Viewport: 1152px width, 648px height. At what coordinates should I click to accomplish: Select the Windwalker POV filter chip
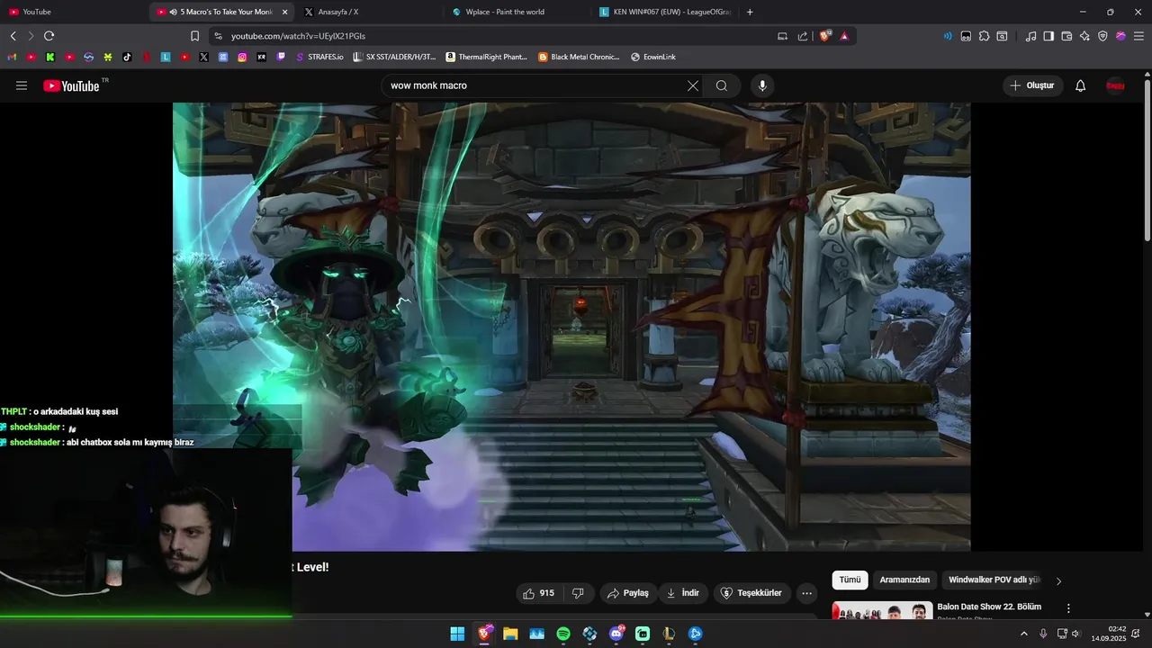point(994,580)
